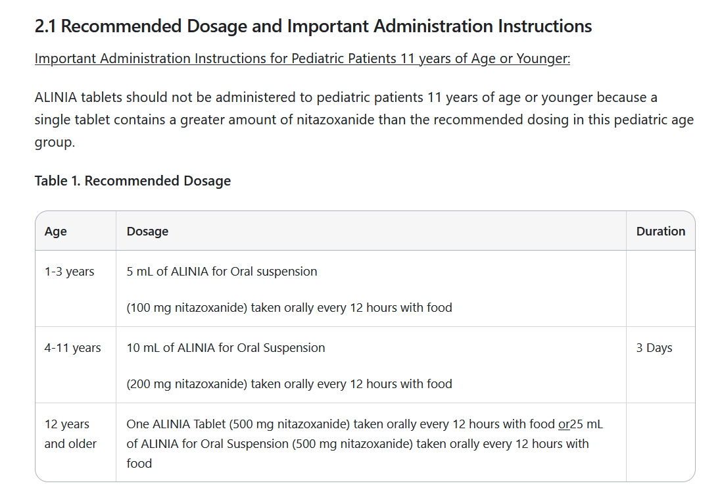Image resolution: width=722 pixels, height=494 pixels.
Task: Click the Table 1. Recommended Dosage title
Action: 133,181
